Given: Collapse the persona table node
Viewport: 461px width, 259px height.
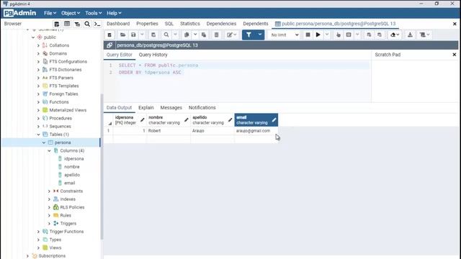Looking at the screenshot, I should [44, 142].
